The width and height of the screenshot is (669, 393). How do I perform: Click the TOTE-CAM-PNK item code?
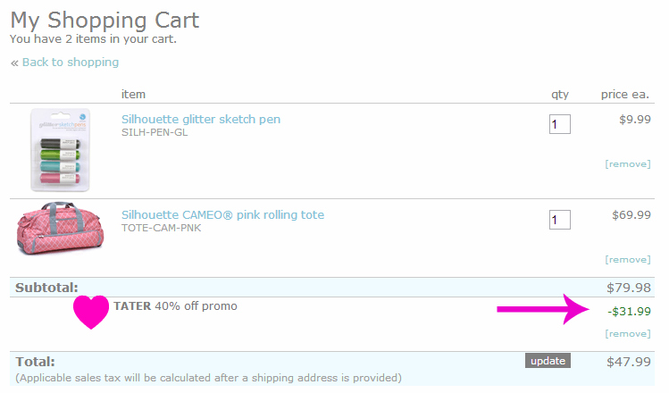coord(162,228)
